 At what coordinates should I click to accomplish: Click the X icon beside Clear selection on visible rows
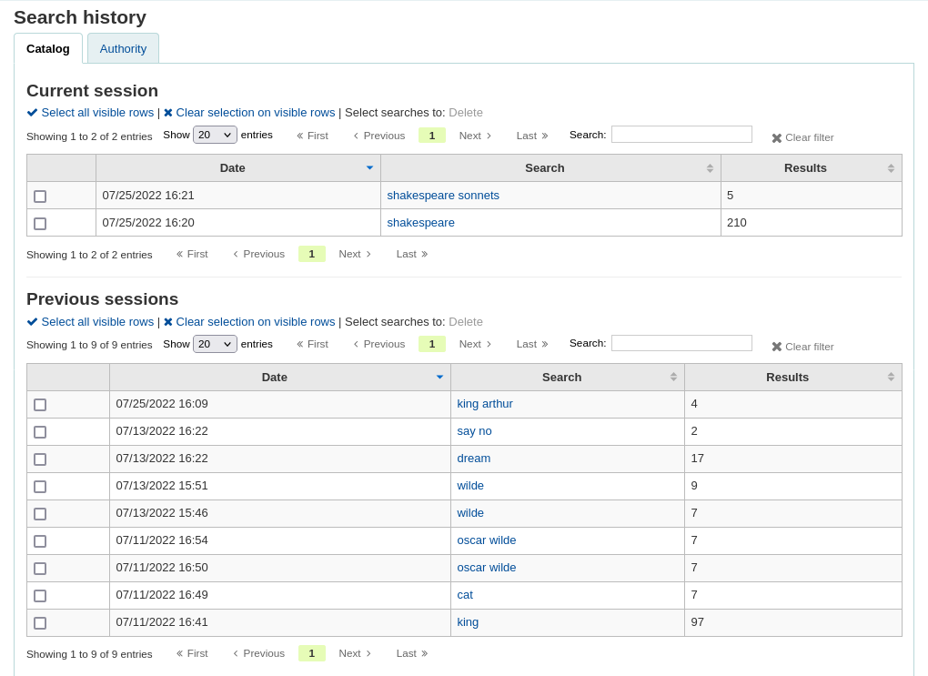[x=167, y=112]
